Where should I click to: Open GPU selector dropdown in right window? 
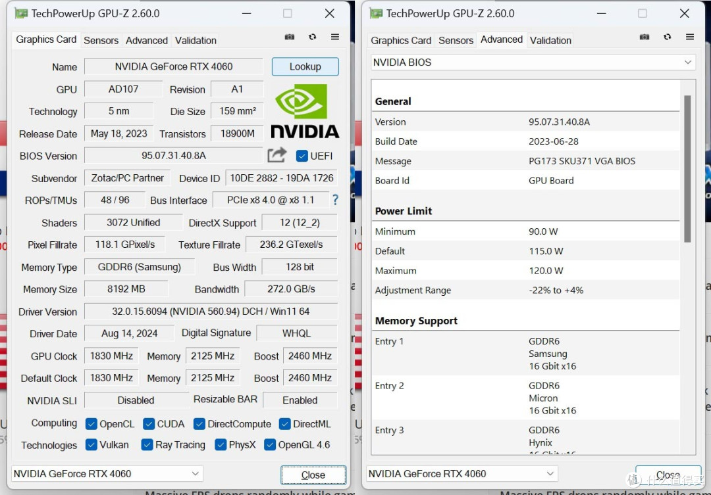[462, 474]
